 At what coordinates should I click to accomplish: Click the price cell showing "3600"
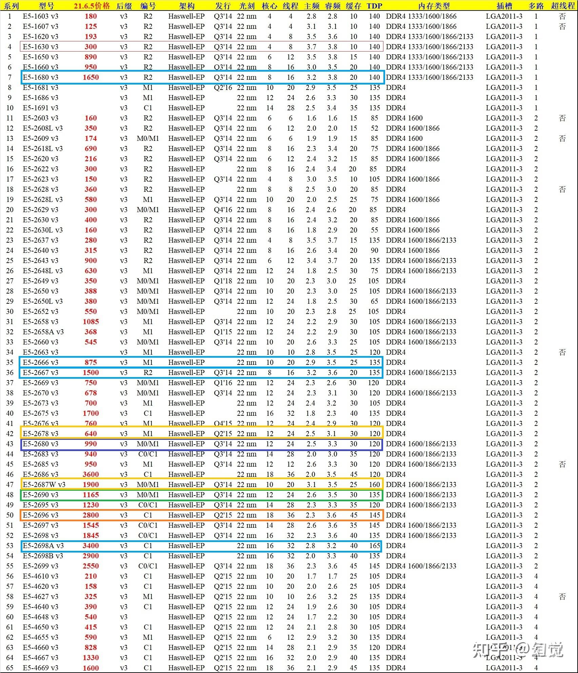(91, 474)
